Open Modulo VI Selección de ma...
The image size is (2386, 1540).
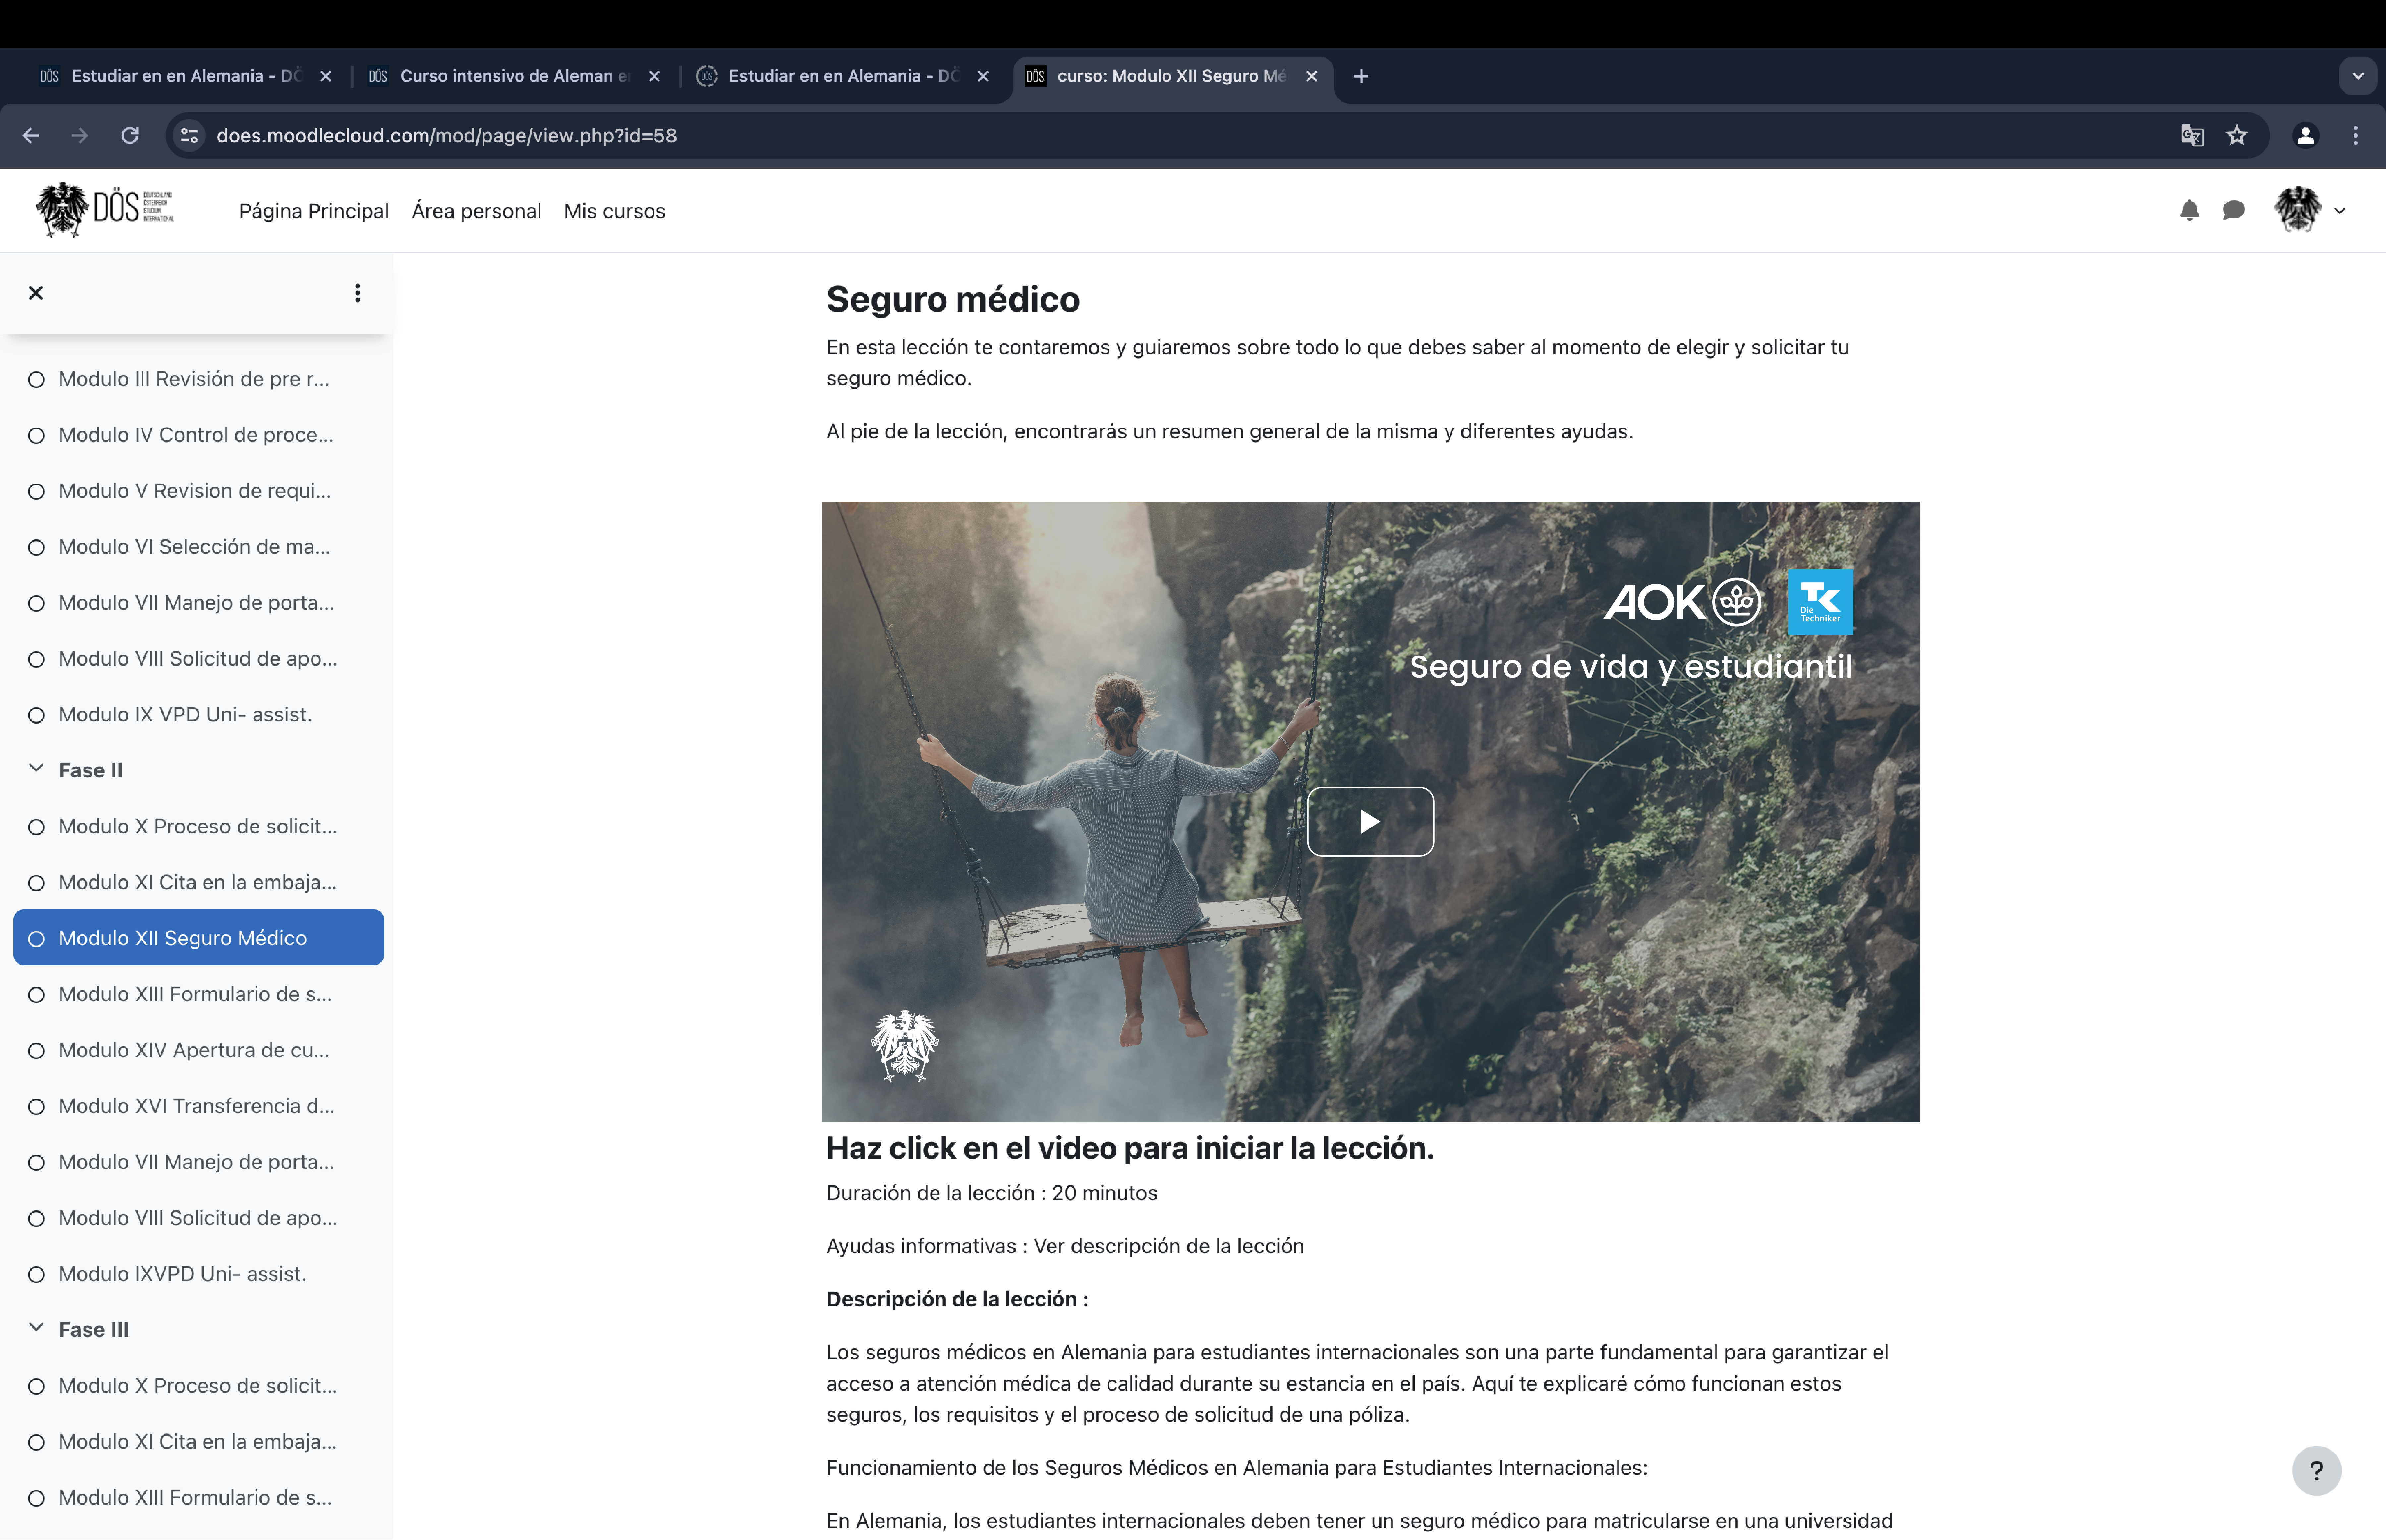click(x=194, y=547)
